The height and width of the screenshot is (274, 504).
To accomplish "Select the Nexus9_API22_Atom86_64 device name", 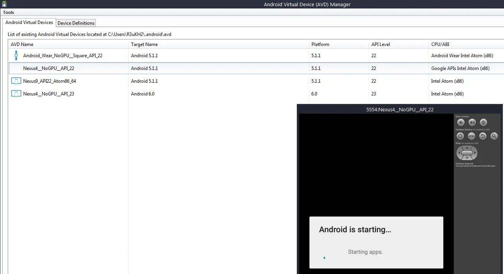I will tap(49, 81).
